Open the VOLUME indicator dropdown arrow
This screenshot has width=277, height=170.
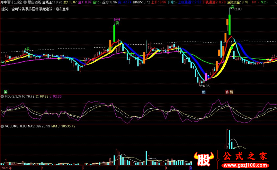point(2,126)
